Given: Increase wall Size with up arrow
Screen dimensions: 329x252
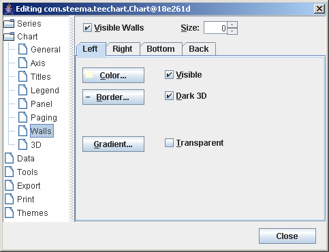Looking at the screenshot, I should (x=232, y=25).
